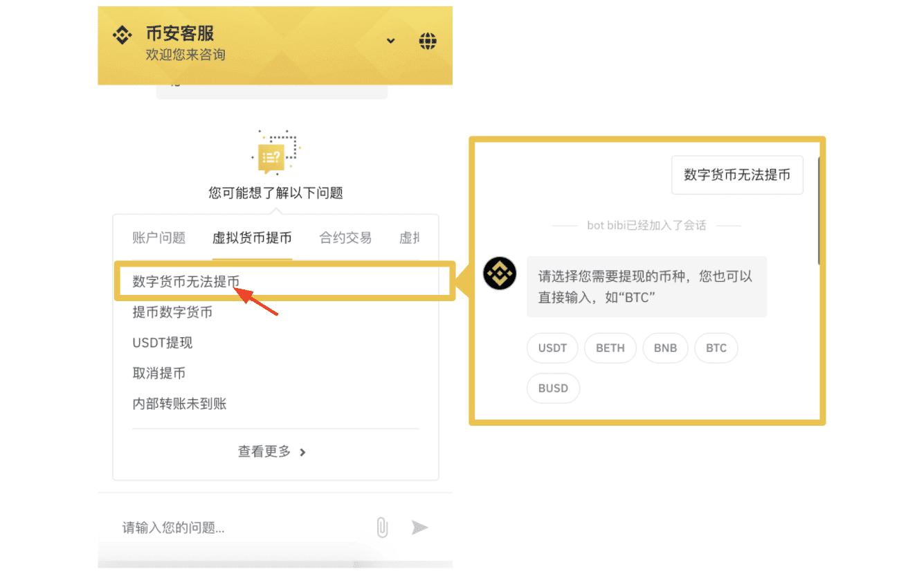The width and height of the screenshot is (908, 576).
Task: Click '欢迎您来咨询' subtitle text
Action: tap(185, 55)
